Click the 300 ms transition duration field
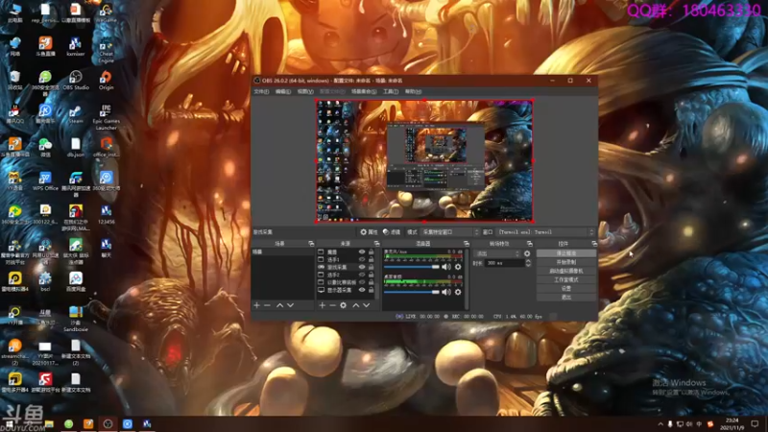 (505, 263)
